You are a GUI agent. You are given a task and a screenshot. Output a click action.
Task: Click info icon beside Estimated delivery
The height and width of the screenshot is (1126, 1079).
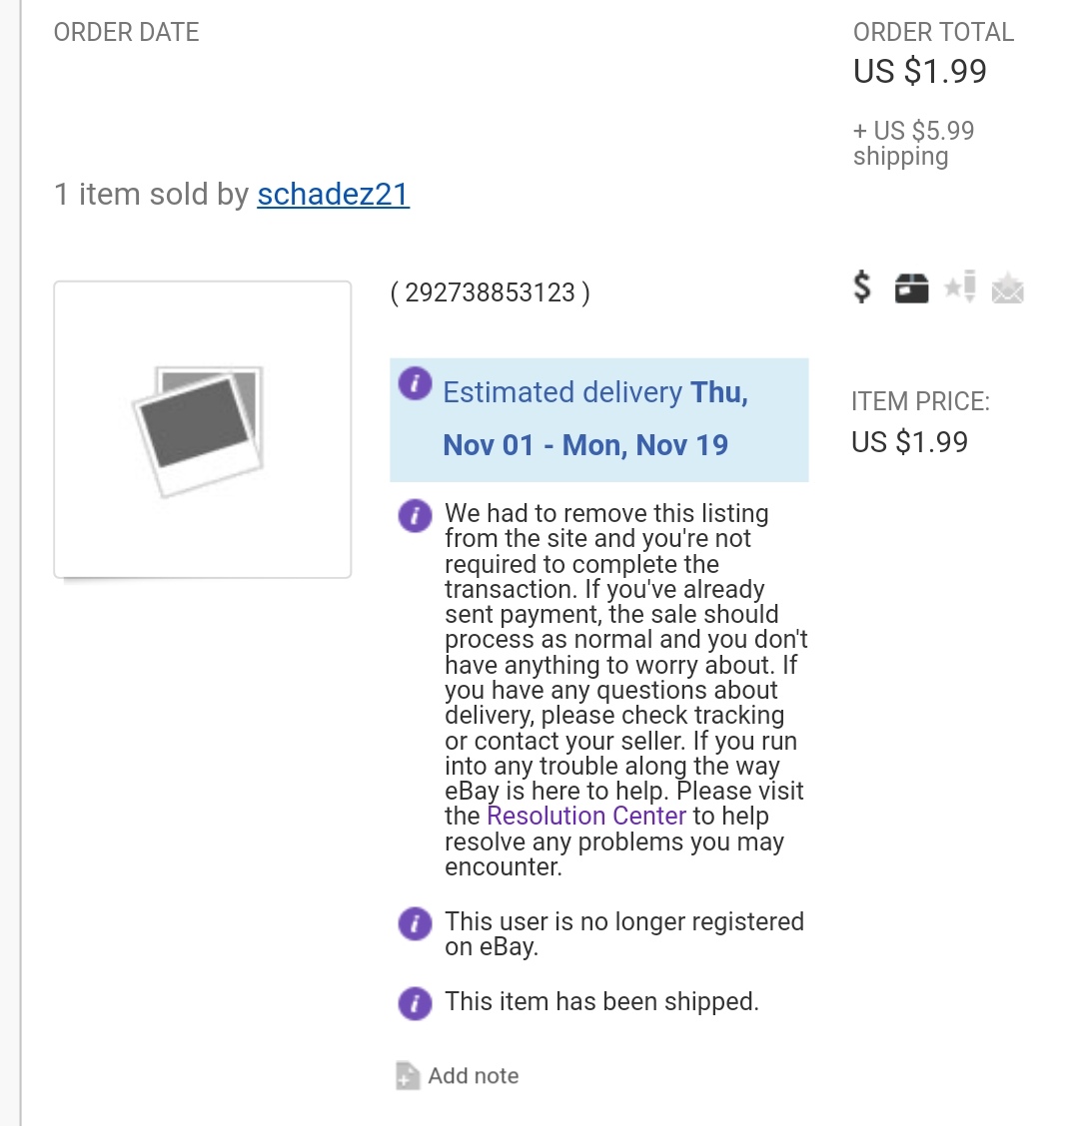[x=415, y=383]
